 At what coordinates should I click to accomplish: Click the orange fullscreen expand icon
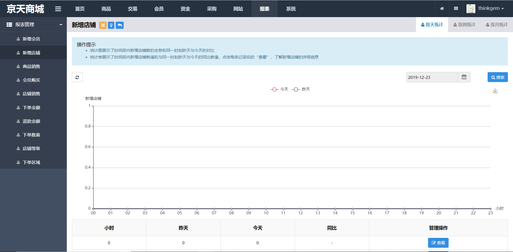(x=103, y=25)
